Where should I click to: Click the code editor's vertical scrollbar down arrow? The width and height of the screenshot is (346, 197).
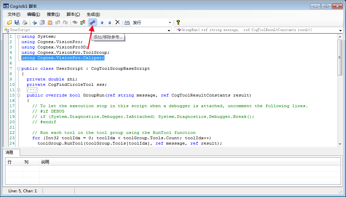pyautogui.click(x=340, y=144)
